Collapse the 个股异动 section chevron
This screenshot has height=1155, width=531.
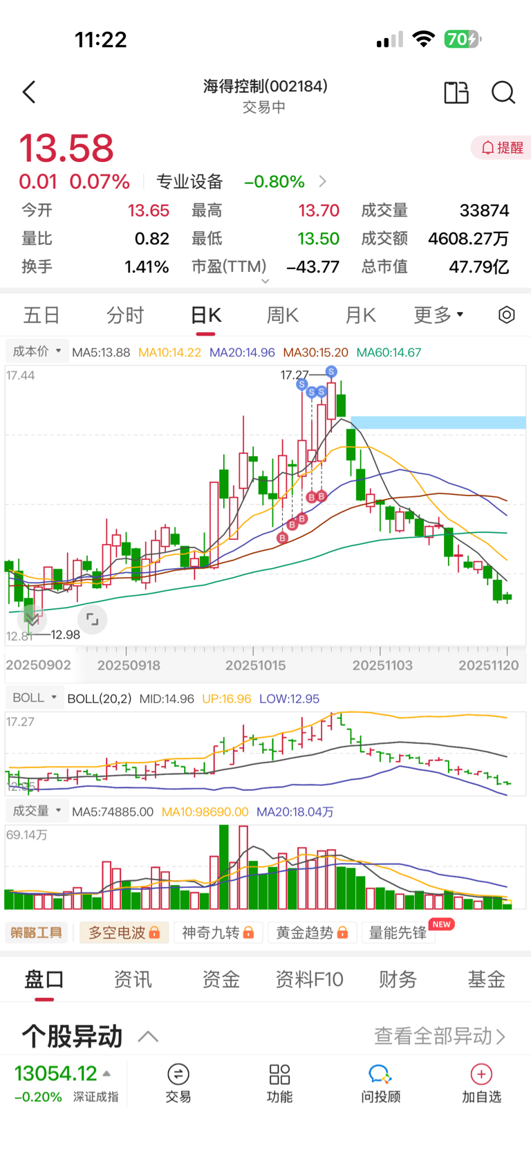(148, 1036)
